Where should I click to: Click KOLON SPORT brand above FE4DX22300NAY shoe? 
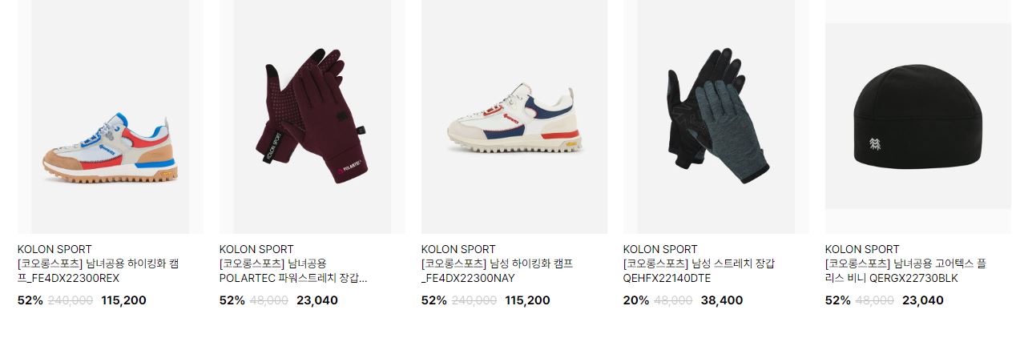click(458, 249)
